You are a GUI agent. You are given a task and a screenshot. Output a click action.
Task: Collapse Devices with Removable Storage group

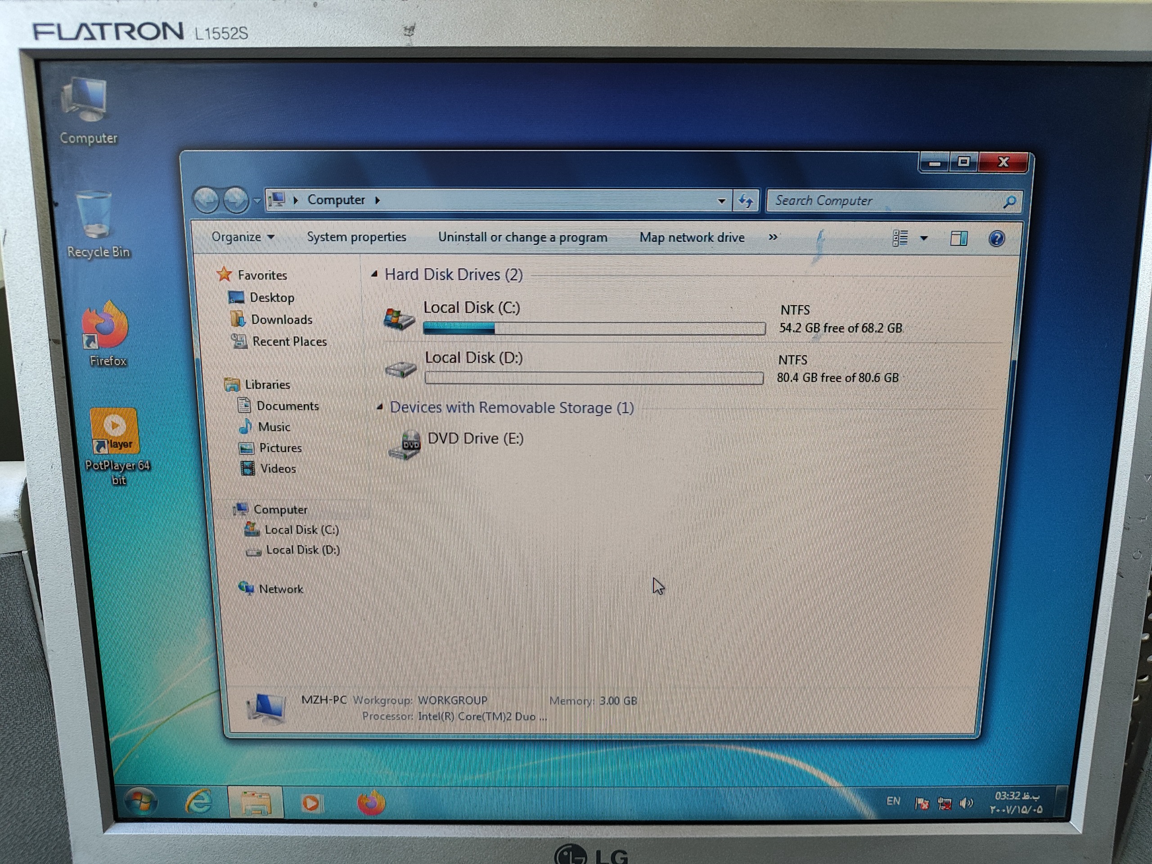pos(380,407)
